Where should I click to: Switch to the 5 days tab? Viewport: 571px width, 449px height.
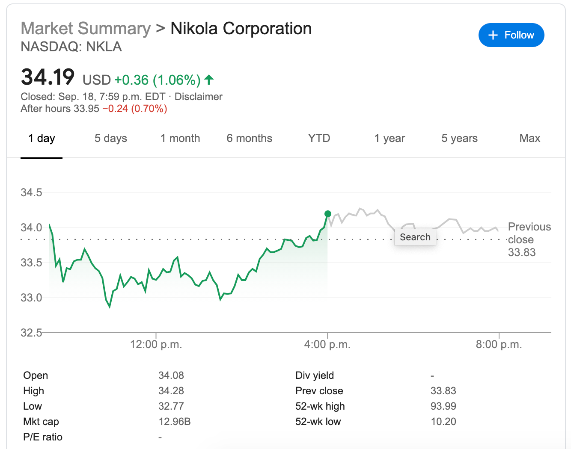click(x=110, y=139)
